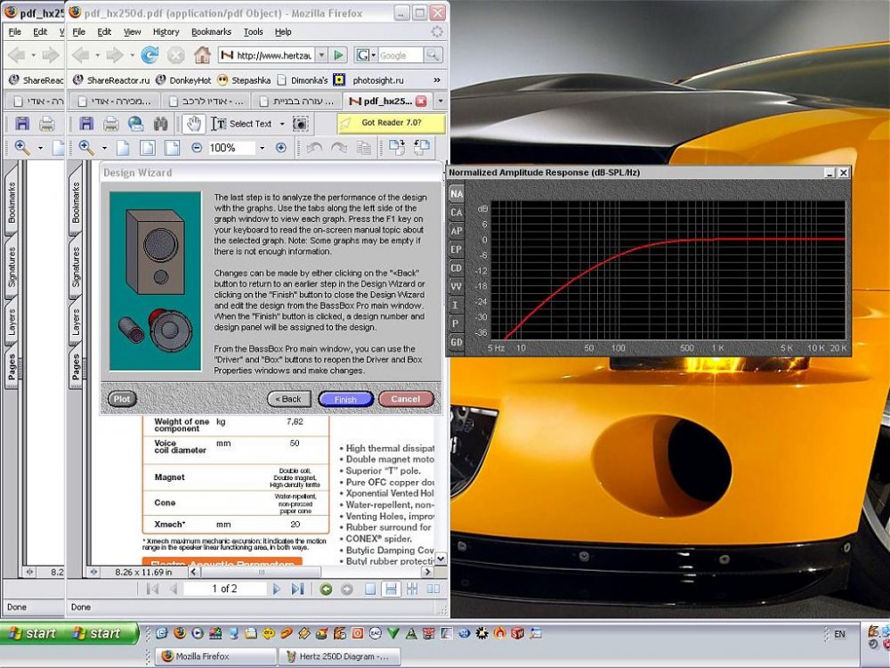Select Zoom In tool in front window
The height and width of the screenshot is (668, 890).
coord(87,148)
